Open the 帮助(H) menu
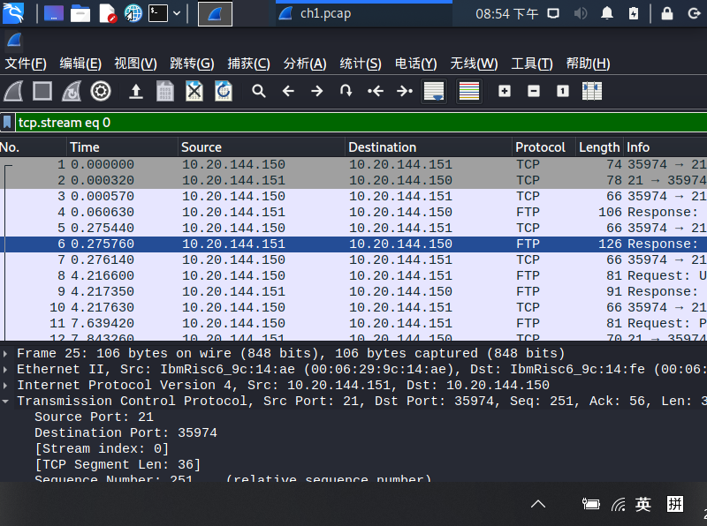Image resolution: width=707 pixels, height=526 pixels. (x=588, y=64)
